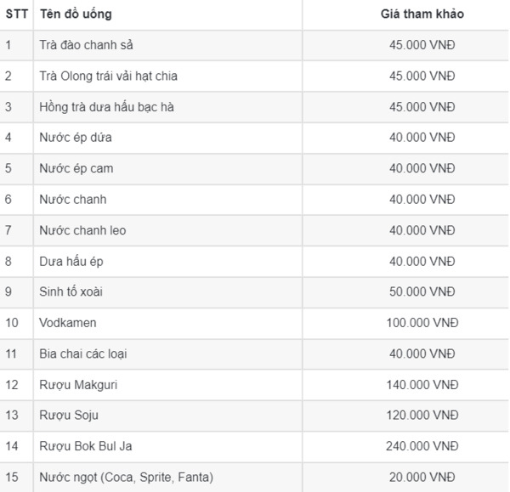Image resolution: width=510 pixels, height=492 pixels.
Task: Click the 240.000 VNĐ price cell
Action: click(x=422, y=446)
